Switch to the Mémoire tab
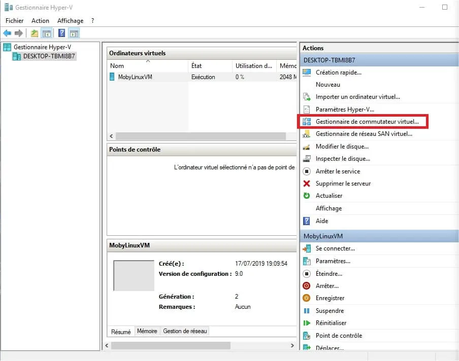This screenshot has width=459, height=361. click(x=147, y=331)
